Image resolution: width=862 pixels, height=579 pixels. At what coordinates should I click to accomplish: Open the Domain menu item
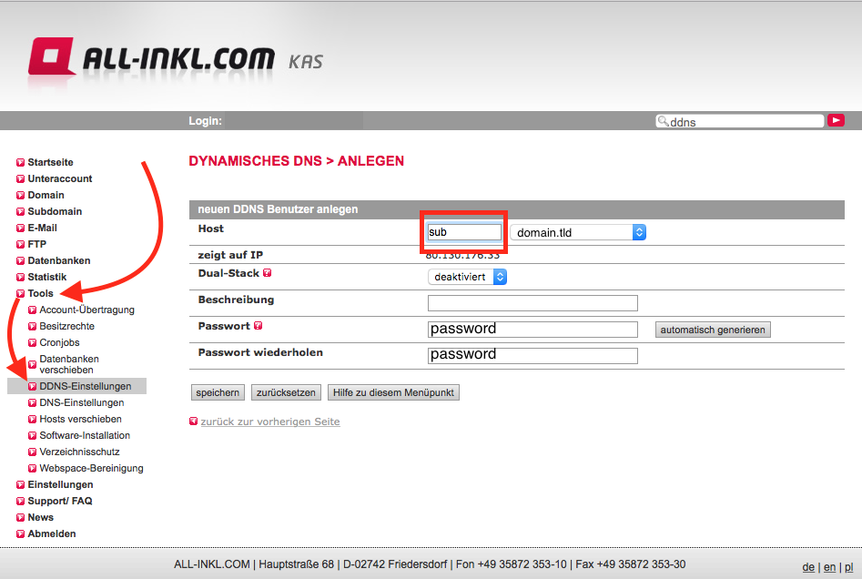(x=46, y=195)
